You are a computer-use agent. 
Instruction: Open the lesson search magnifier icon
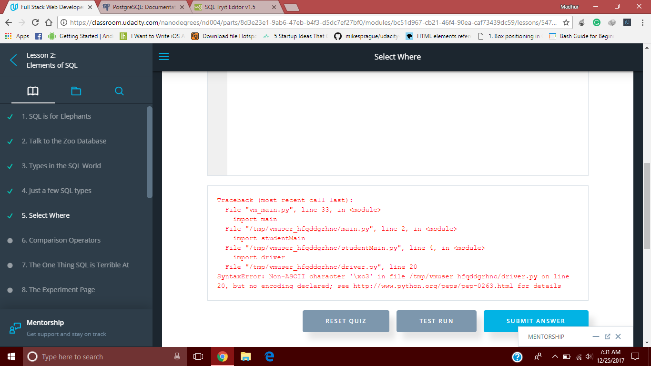(x=119, y=91)
